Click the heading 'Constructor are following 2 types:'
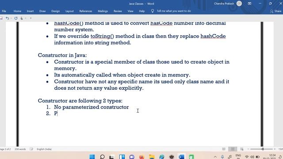Screen dimensions: 283x159 [80, 101]
